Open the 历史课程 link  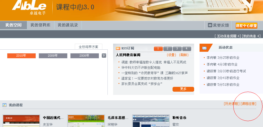point(231,104)
